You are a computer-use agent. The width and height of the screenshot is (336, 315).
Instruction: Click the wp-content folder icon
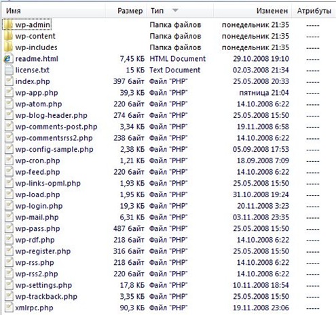pos(8,36)
